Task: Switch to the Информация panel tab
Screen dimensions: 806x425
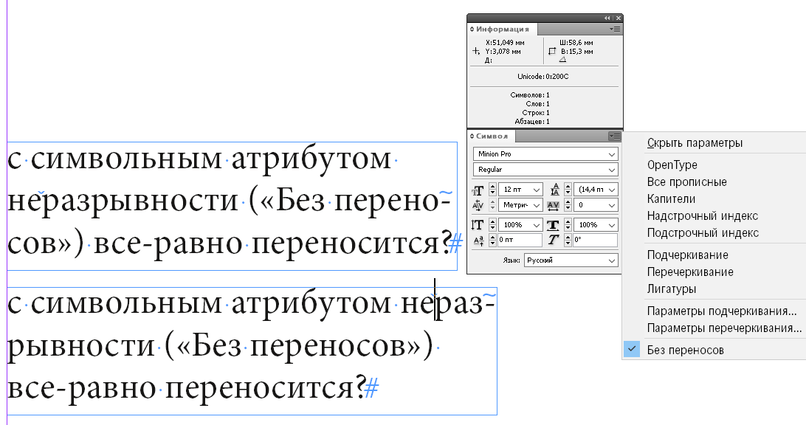Action: (502, 30)
